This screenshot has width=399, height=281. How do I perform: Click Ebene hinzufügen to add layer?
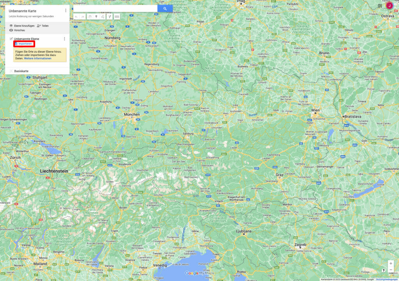[x=22, y=26]
